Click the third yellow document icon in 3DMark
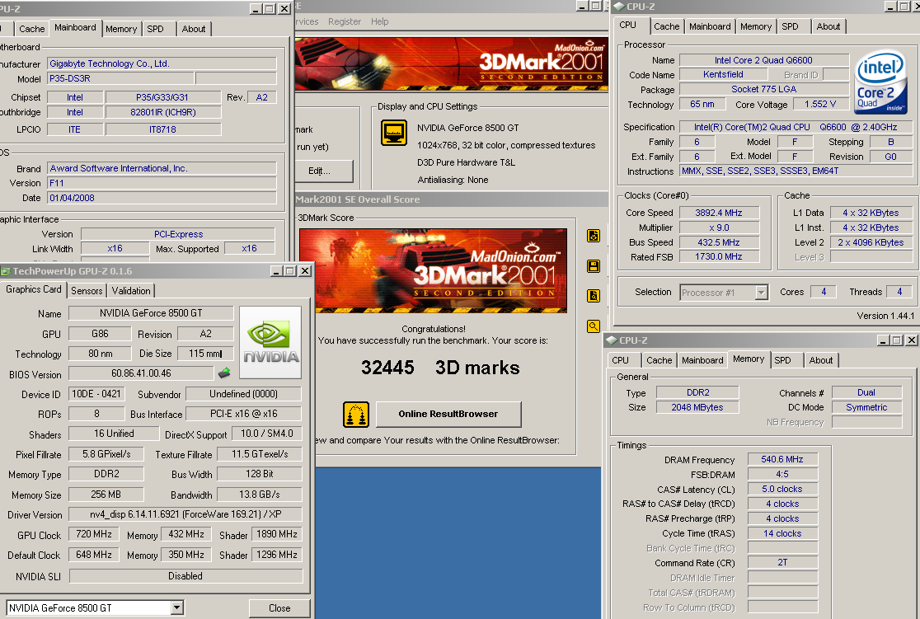920x619 pixels. pos(594,296)
